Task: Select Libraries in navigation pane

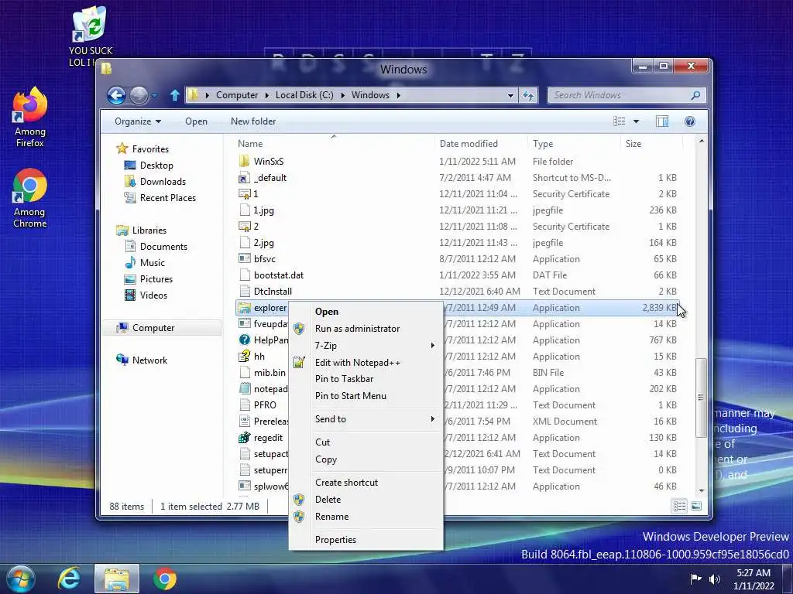Action: (141, 230)
